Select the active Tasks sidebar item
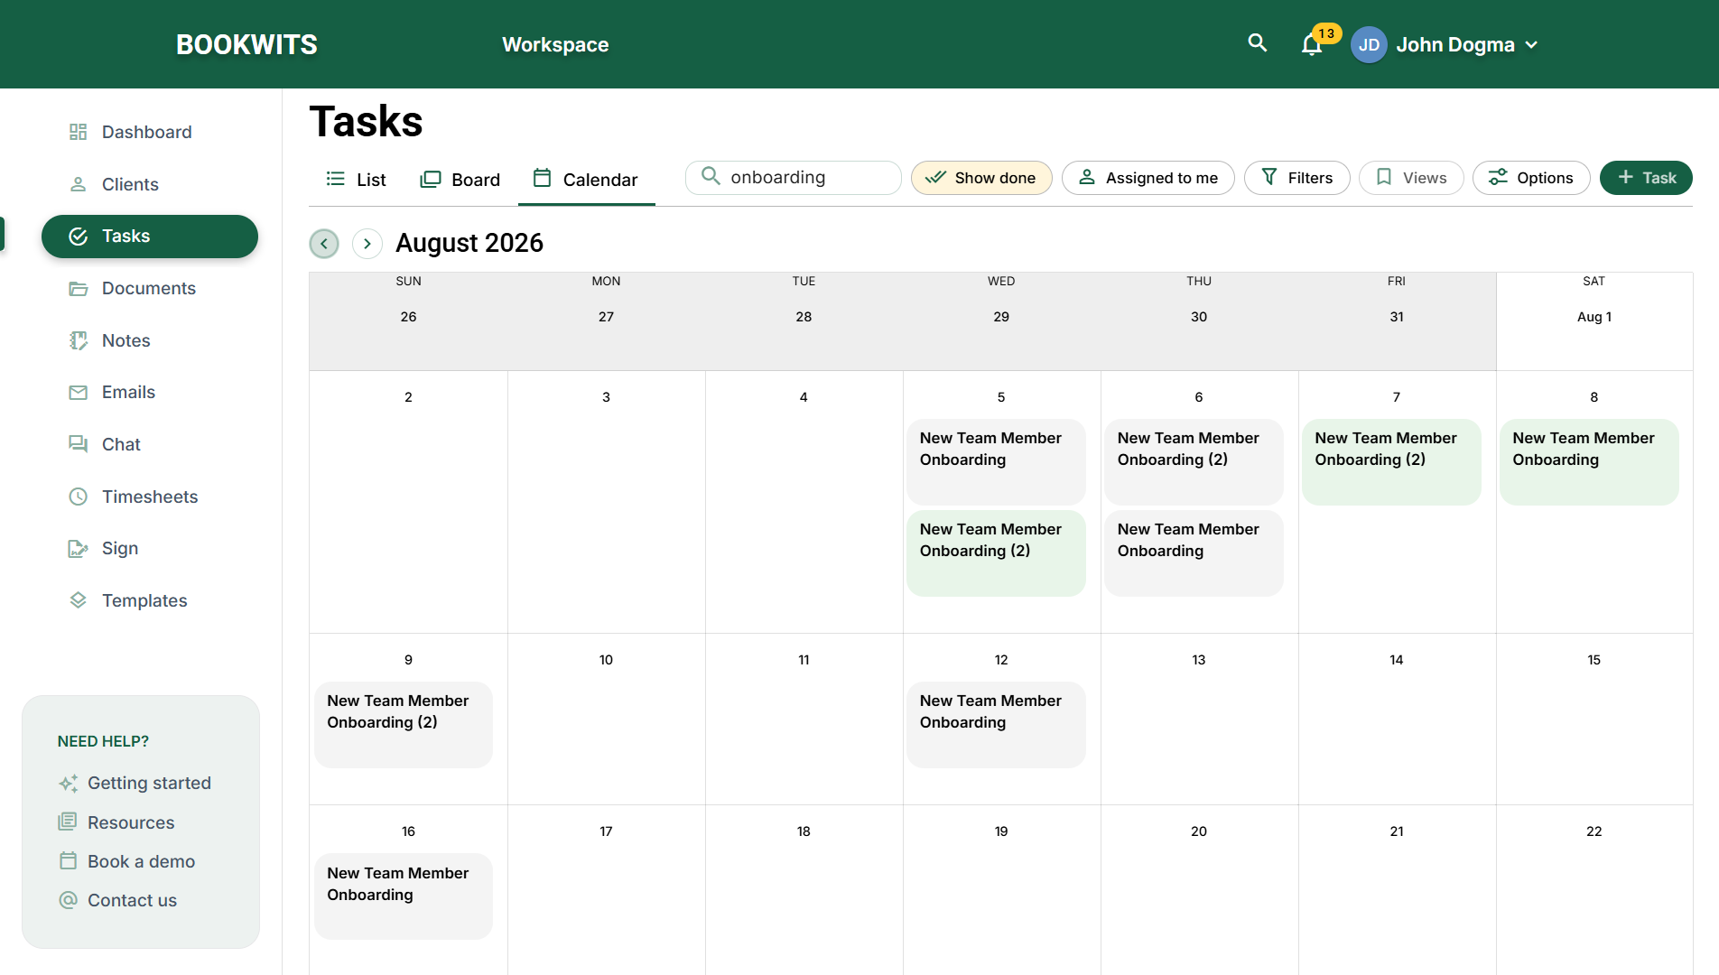This screenshot has height=975, width=1719. pos(150,237)
